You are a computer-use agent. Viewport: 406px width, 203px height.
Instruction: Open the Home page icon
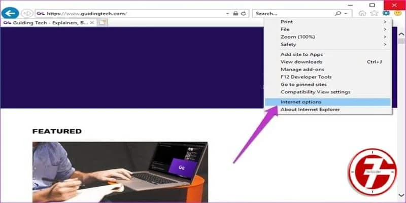click(362, 13)
